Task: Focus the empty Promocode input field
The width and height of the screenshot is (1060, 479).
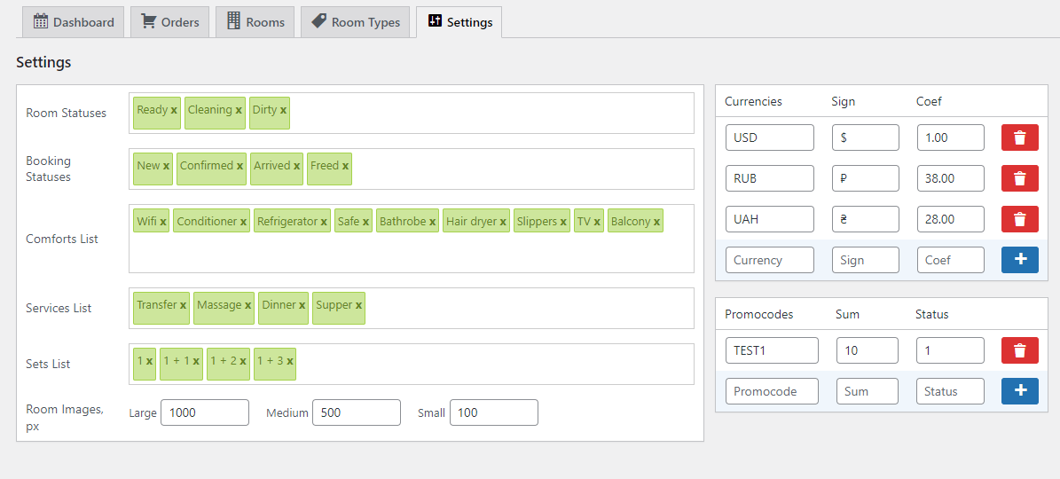Action: (772, 391)
